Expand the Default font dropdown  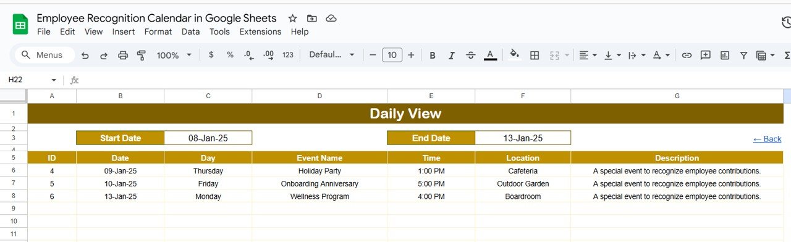(332, 55)
